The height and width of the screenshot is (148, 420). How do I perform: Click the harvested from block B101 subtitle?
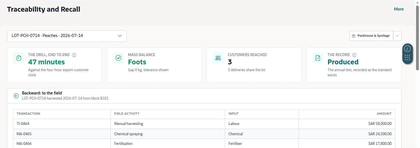(x=65, y=98)
